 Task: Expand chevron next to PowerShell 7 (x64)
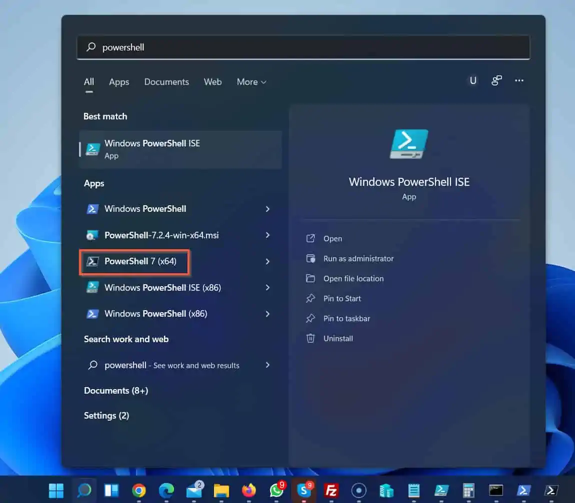coord(267,261)
